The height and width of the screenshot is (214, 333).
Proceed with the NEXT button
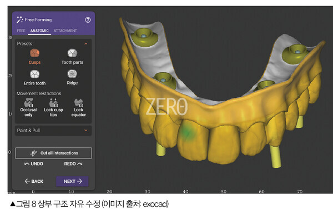coord(72,181)
